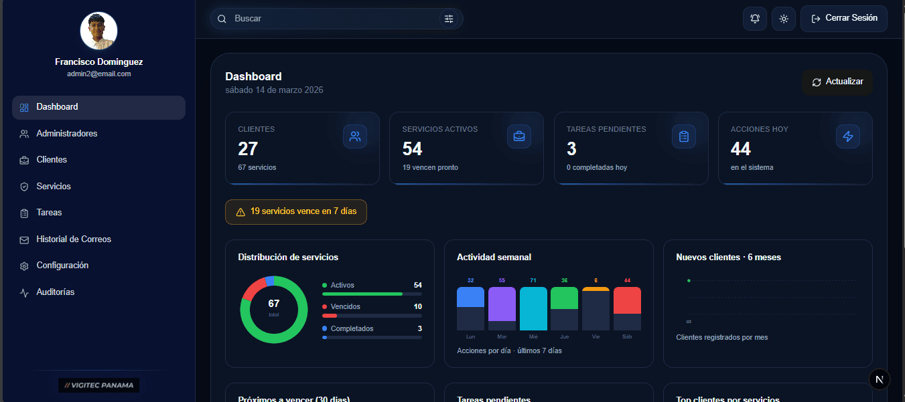Toggle light/dark theme sun icon

coord(784,19)
